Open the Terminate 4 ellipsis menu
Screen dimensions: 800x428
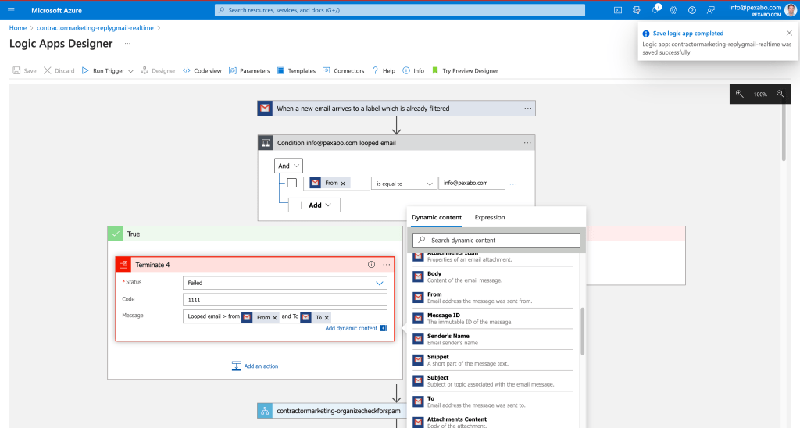[x=387, y=264]
